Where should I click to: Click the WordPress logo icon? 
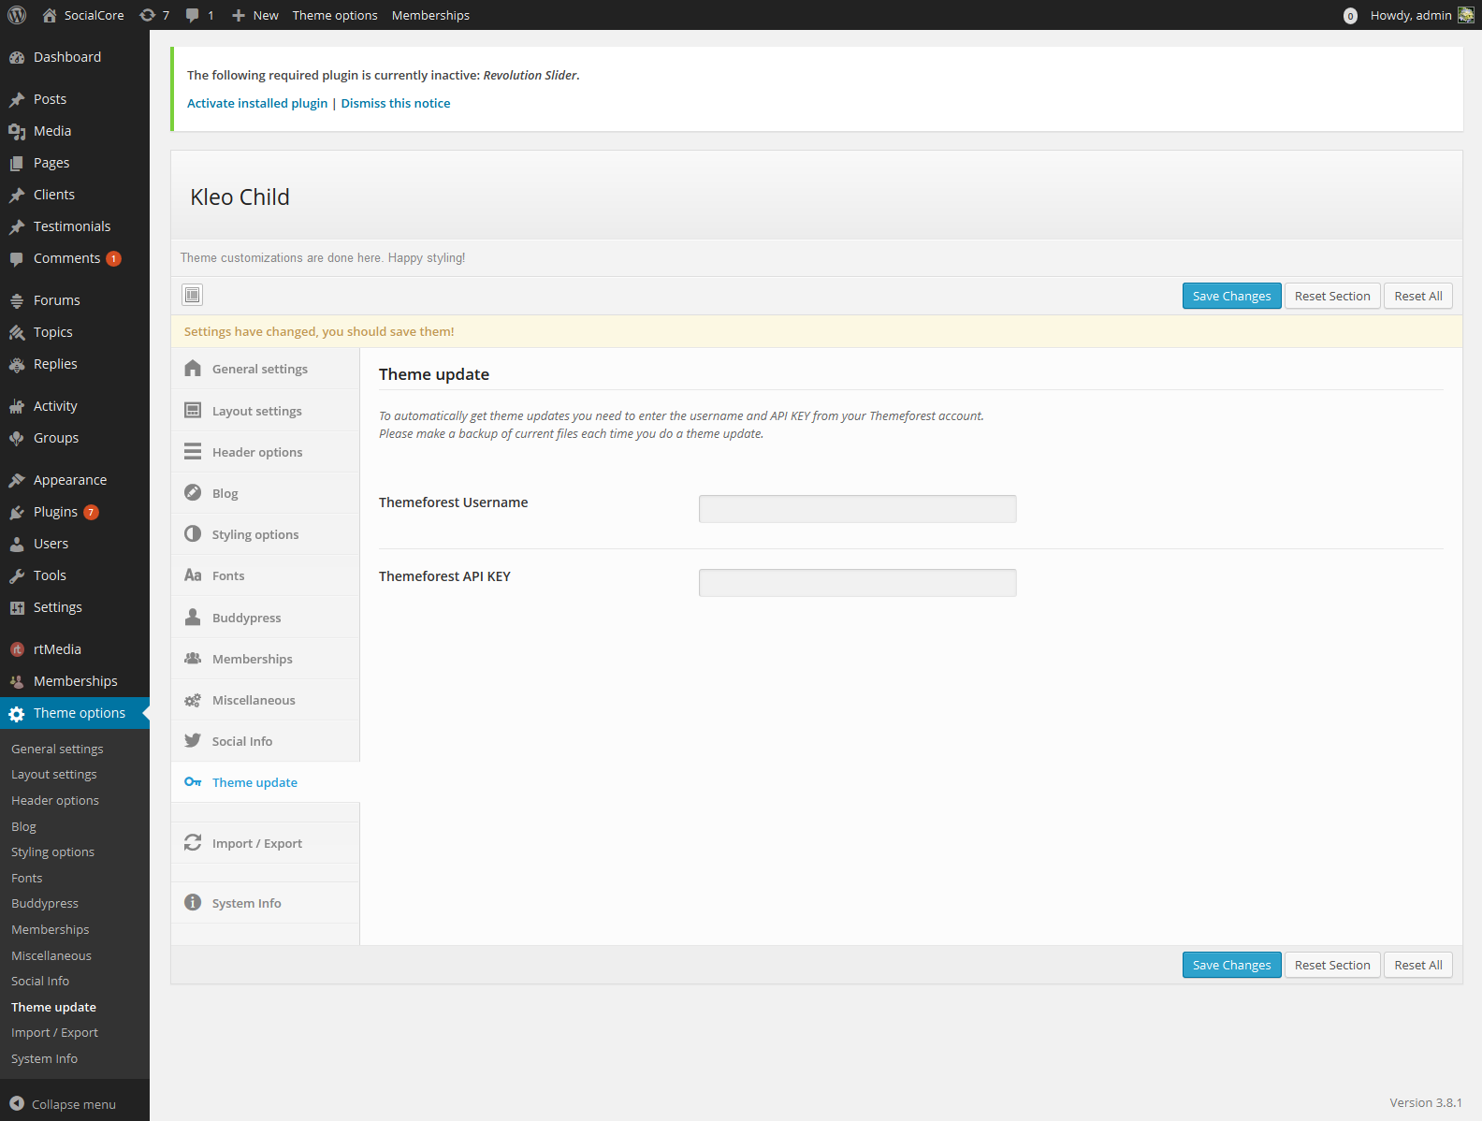[x=17, y=15]
